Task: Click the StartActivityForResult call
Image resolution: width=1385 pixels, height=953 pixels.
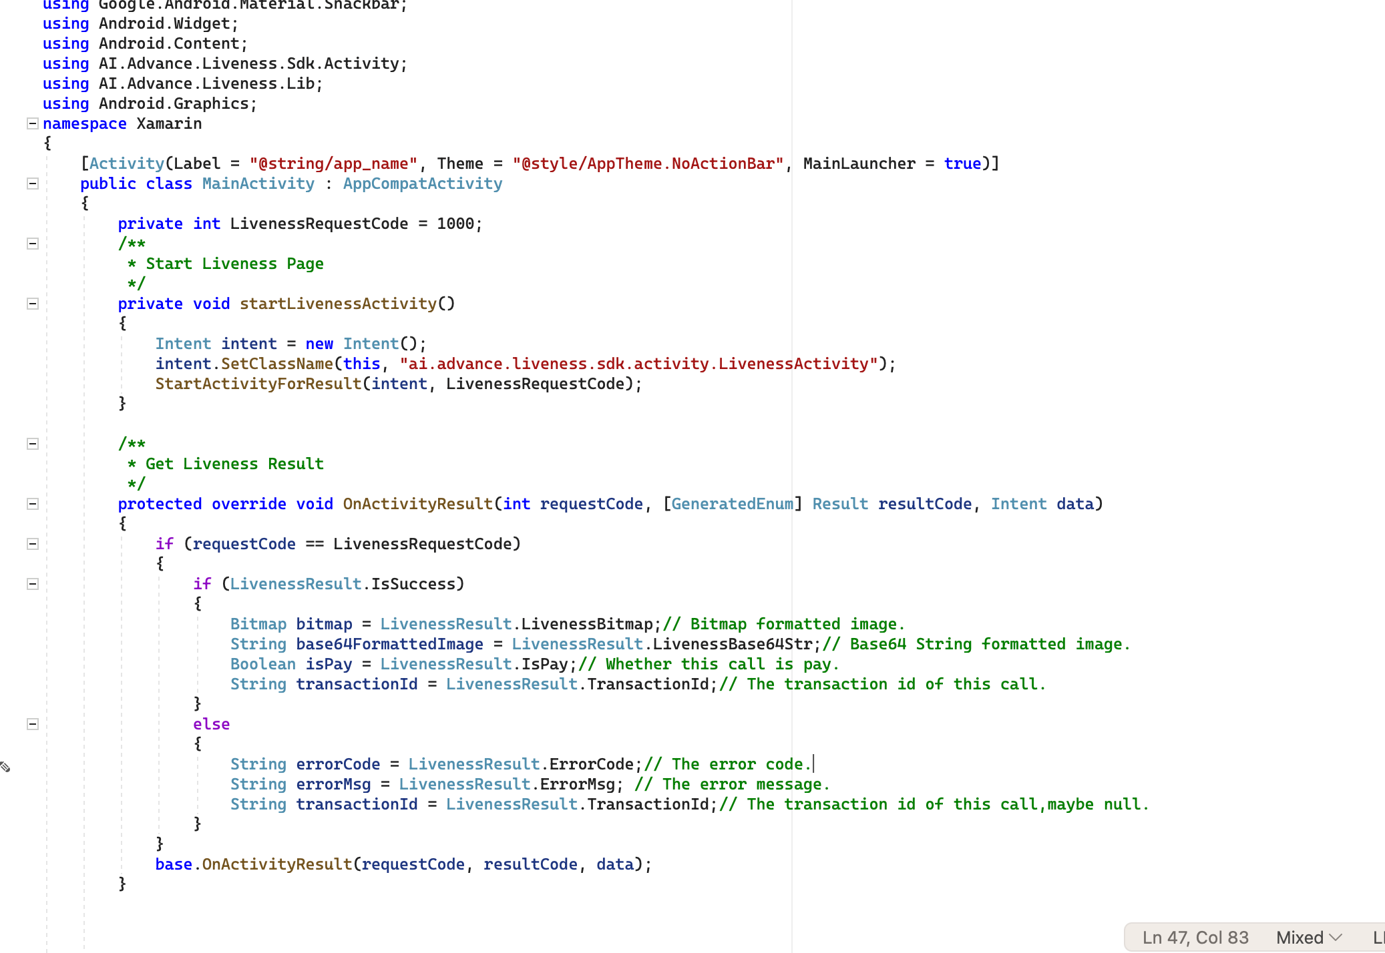Action: (x=258, y=384)
